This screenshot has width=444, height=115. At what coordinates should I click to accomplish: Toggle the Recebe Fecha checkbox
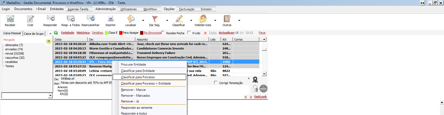click(x=163, y=33)
